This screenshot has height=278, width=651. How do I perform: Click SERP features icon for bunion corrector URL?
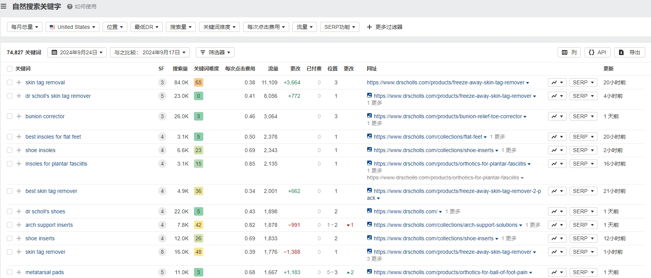click(x=369, y=116)
